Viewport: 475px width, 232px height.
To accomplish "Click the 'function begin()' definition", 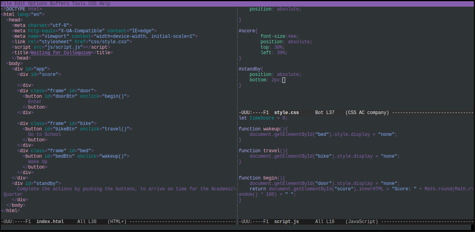I will click(x=262, y=178).
